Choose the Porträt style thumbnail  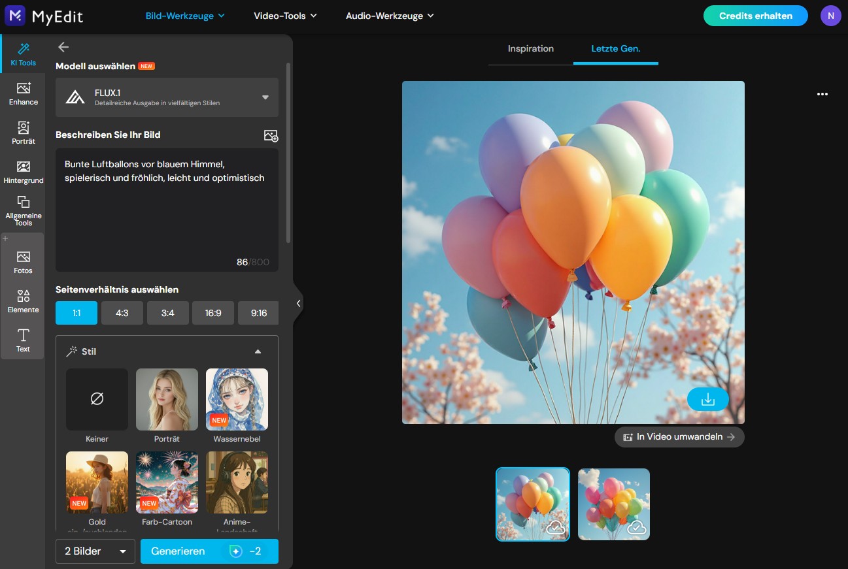167,399
